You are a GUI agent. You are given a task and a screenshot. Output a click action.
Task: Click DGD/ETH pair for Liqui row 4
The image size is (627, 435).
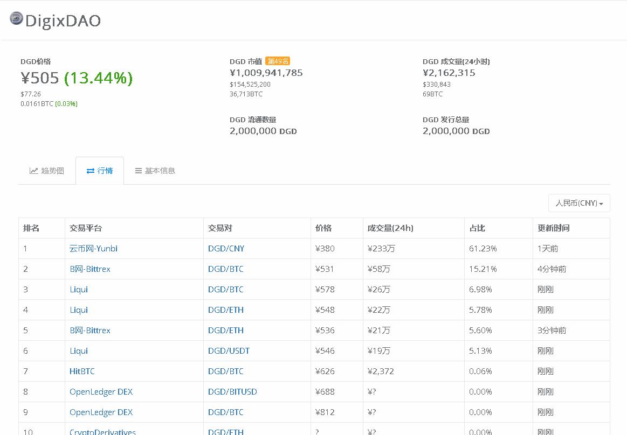225,310
